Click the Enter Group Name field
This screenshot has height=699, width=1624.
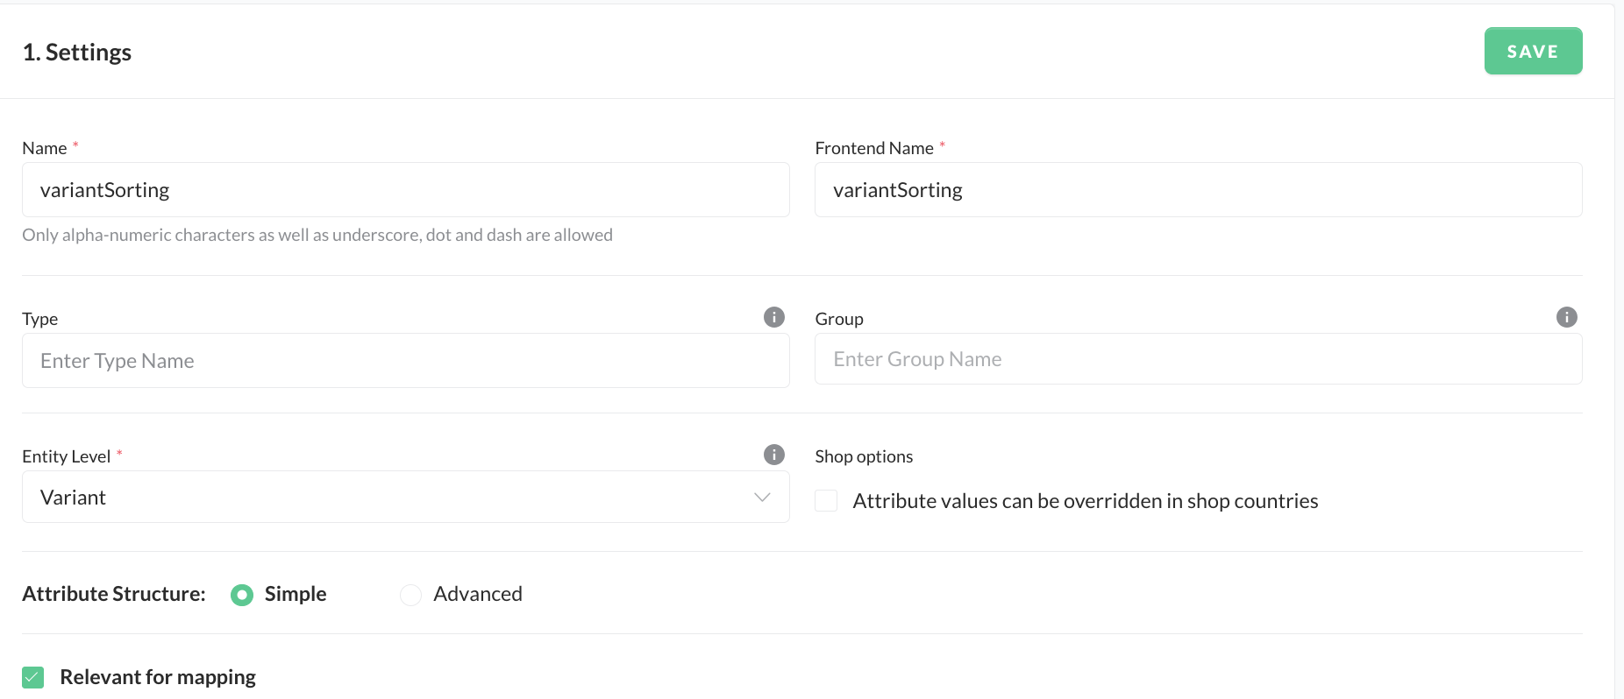pyautogui.click(x=1198, y=359)
